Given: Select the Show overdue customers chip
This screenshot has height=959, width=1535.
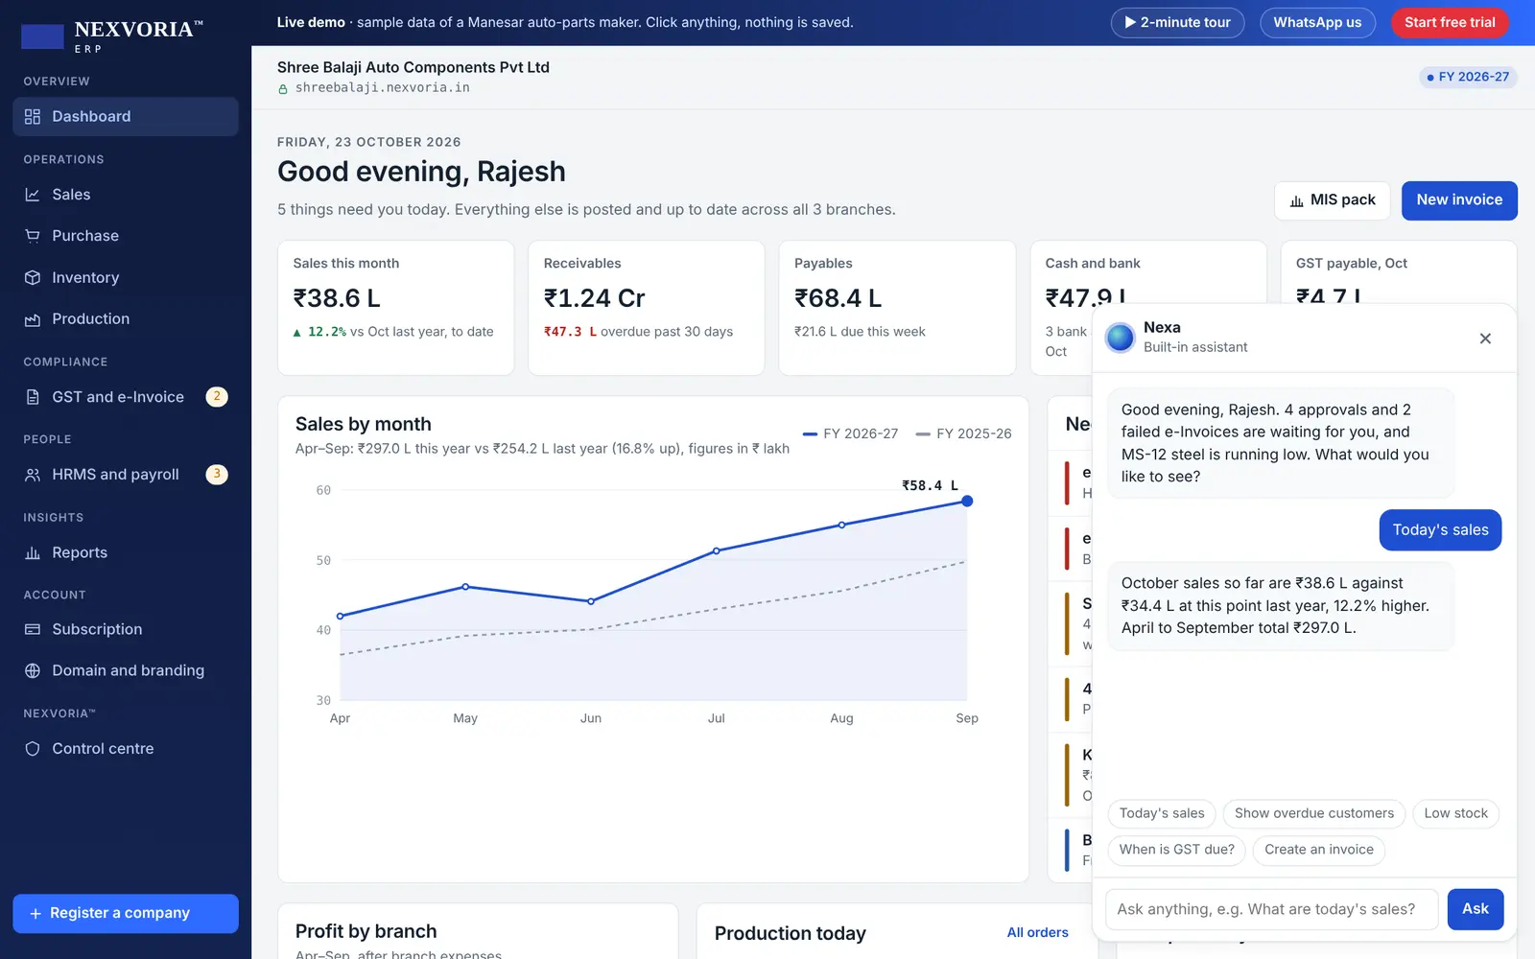Looking at the screenshot, I should coord(1314,813).
